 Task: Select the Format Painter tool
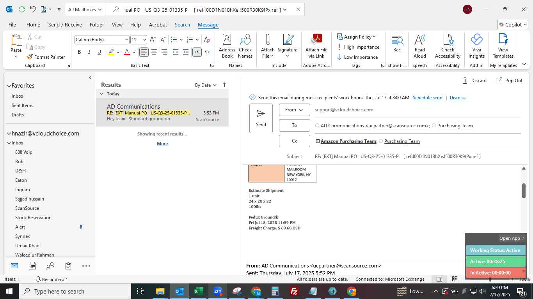pos(46,57)
